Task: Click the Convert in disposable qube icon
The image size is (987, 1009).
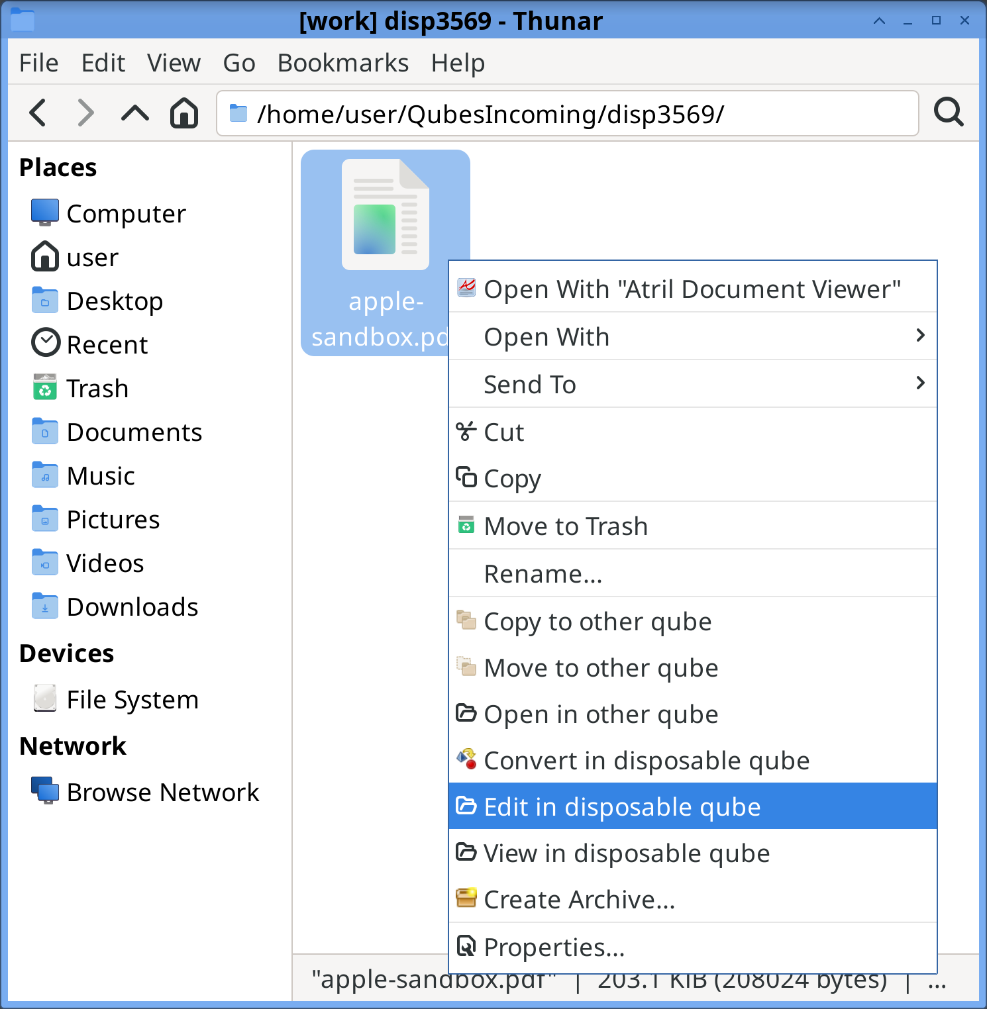Action: pyautogui.click(x=467, y=760)
